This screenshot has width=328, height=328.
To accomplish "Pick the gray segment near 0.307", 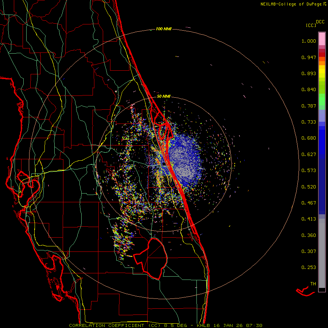I will pyautogui.click(x=322, y=253).
